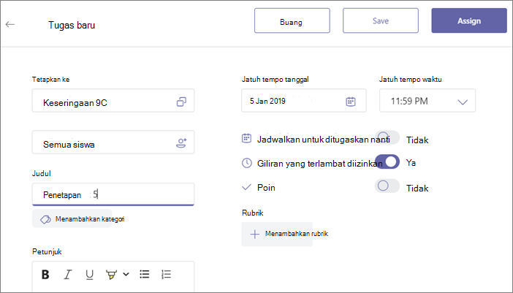Open class picker icon in Keseringaan 9C field
The height and width of the screenshot is (293, 513).
(181, 102)
